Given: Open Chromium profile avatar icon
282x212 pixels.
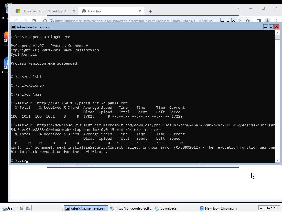Looking at the screenshot, I should (267, 20).
